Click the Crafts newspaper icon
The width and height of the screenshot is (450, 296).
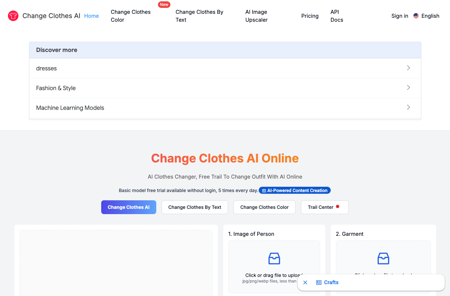click(319, 283)
